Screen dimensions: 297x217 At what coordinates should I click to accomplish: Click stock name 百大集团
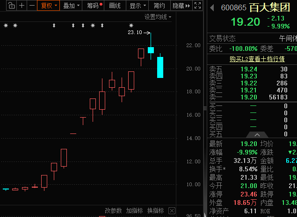269,8
